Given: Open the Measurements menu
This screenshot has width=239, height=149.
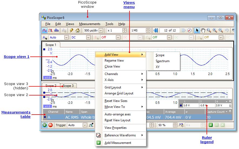Looking at the screenshot, I should (x=90, y=24).
